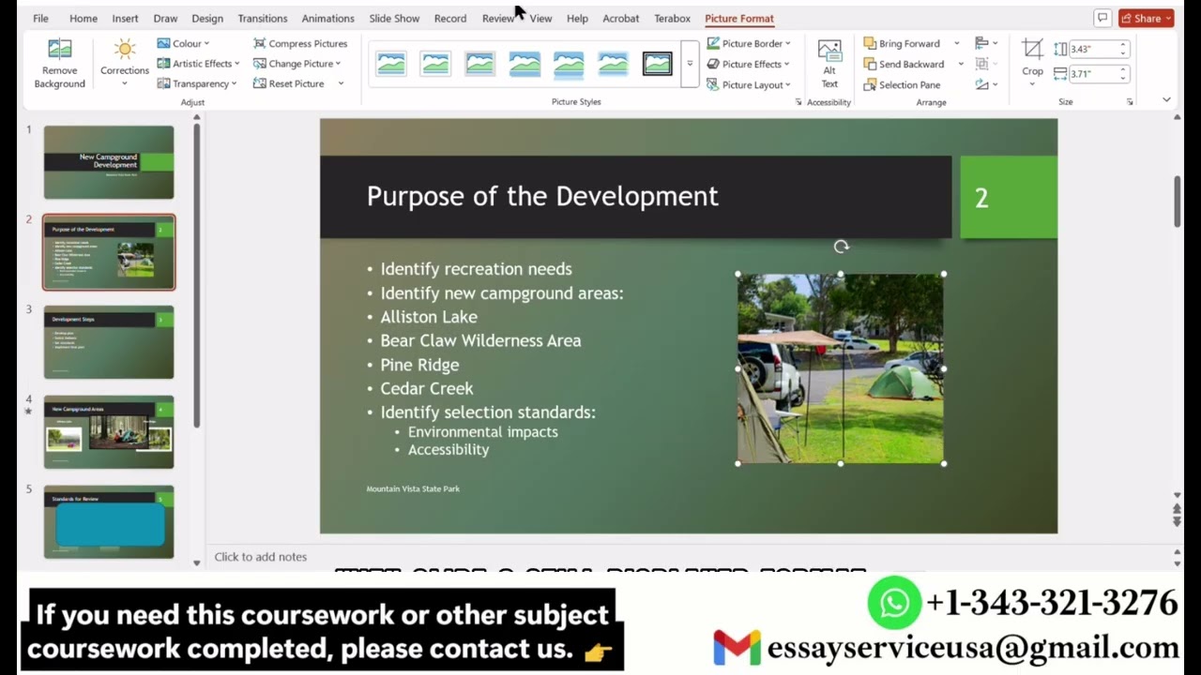Image resolution: width=1201 pixels, height=675 pixels.
Task: Click the Share button
Action: [x=1147, y=18]
